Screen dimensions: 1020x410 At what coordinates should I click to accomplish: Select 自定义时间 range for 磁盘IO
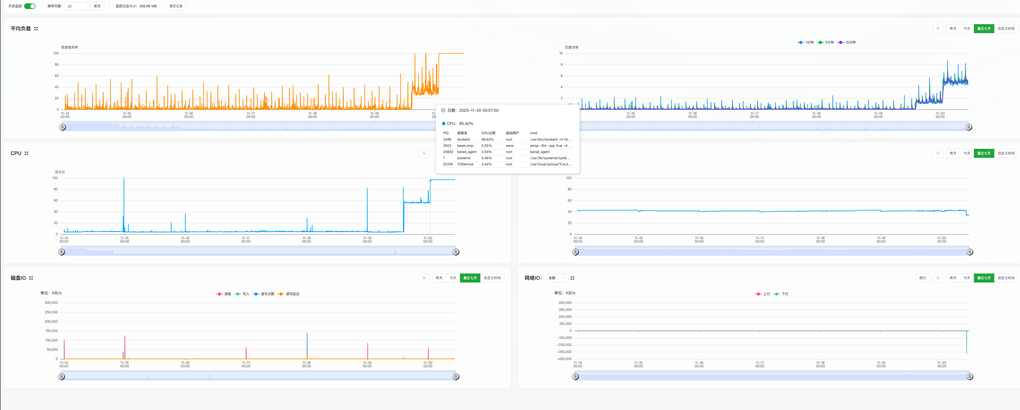pyautogui.click(x=492, y=278)
